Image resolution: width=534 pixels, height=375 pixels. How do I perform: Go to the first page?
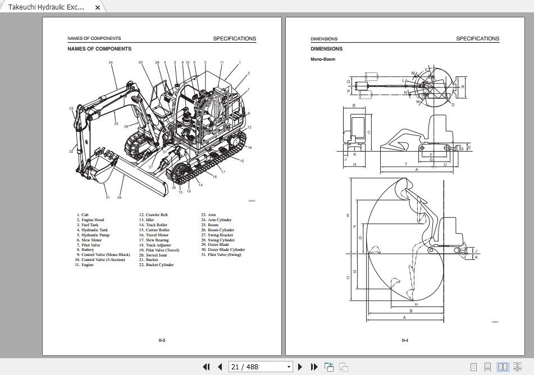pos(206,367)
